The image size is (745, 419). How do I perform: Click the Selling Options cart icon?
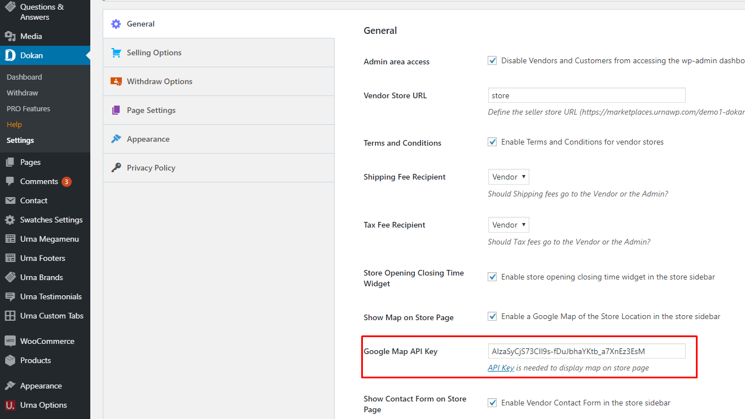click(116, 53)
